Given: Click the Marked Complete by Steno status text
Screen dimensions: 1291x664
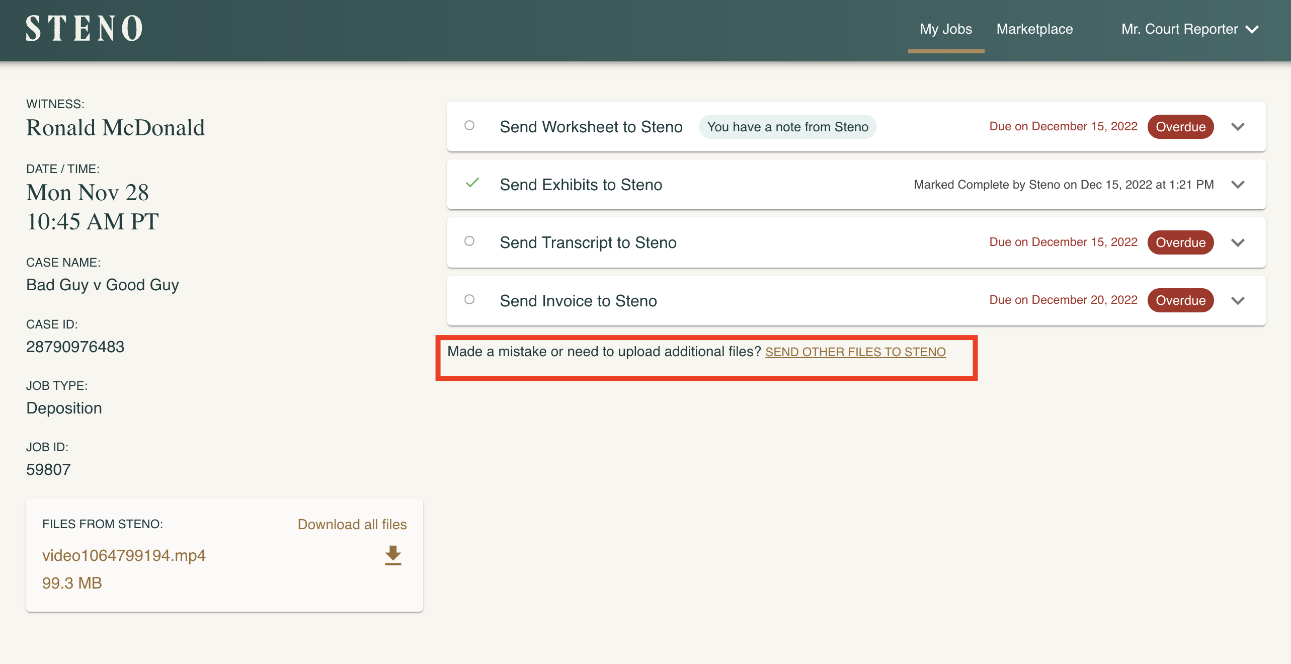Looking at the screenshot, I should tap(1064, 185).
